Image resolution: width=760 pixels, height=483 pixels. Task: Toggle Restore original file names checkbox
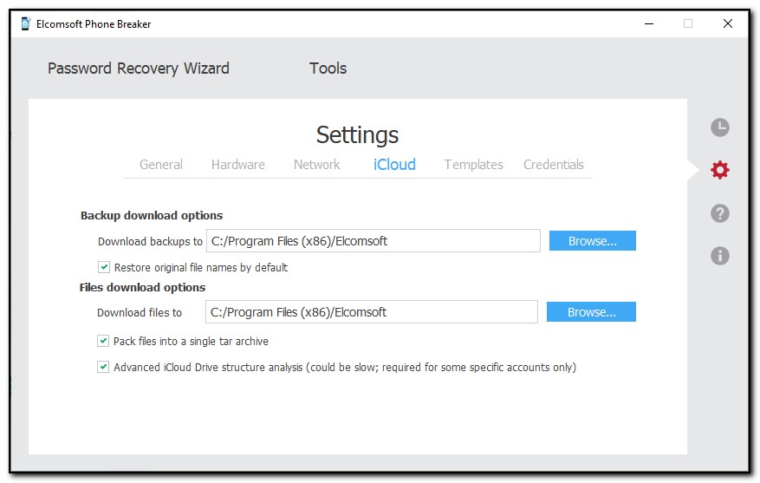tap(105, 267)
